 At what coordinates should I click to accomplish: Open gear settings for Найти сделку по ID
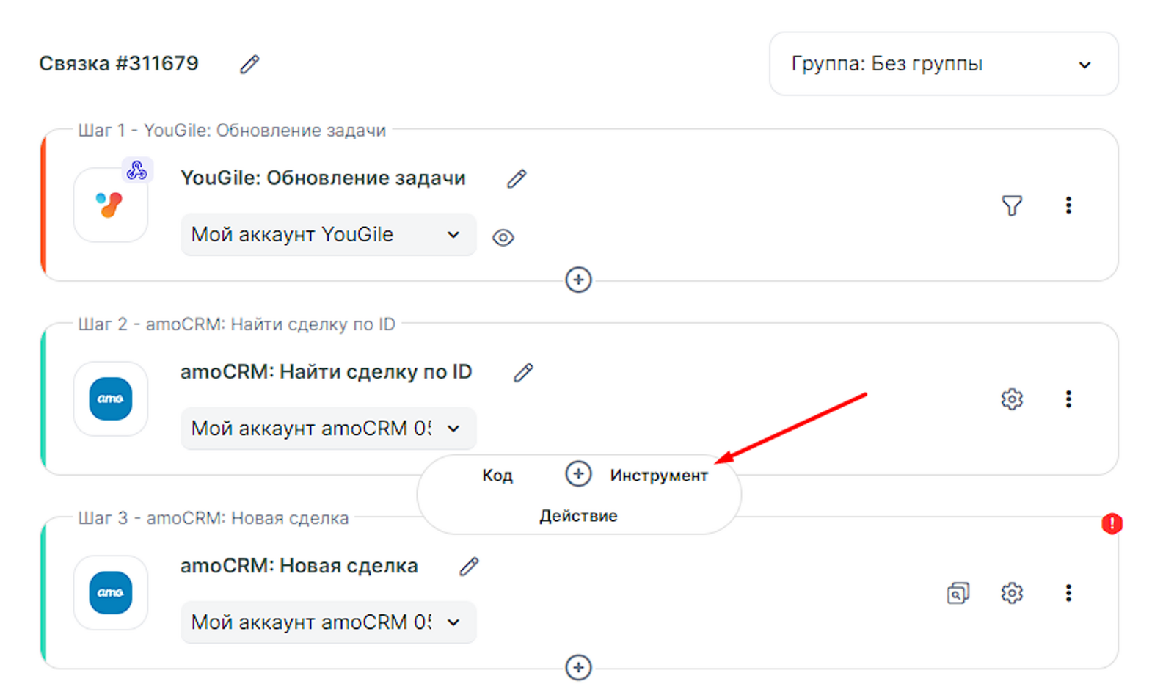click(1012, 399)
